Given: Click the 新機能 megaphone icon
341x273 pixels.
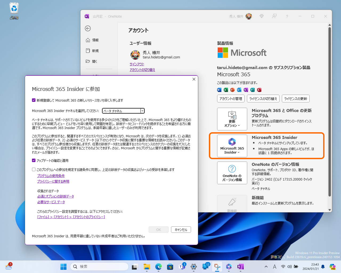Looking at the screenshot, I should click(232, 201).
